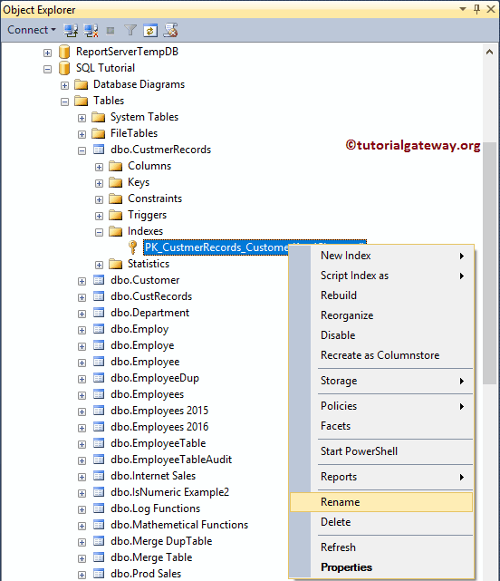The image size is (500, 581).
Task: Click the Indexes folder icon
Action: click(x=116, y=231)
